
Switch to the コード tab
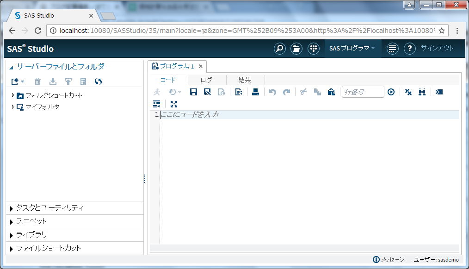tap(168, 80)
